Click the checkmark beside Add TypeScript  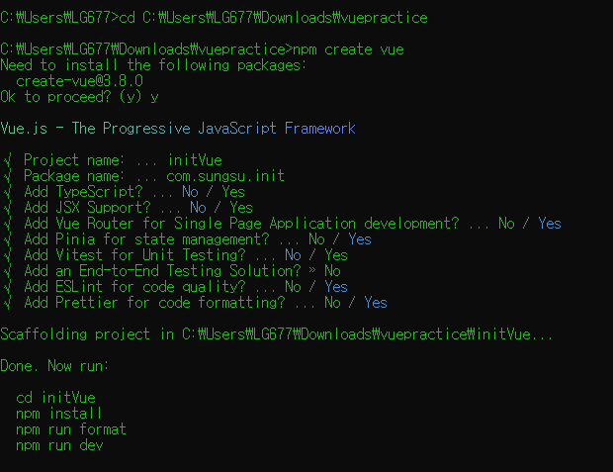pos(8,192)
